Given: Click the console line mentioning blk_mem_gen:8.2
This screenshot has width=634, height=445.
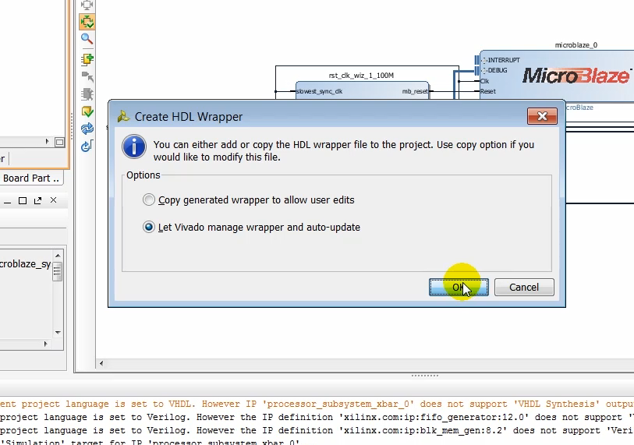Looking at the screenshot, I should tap(317, 430).
